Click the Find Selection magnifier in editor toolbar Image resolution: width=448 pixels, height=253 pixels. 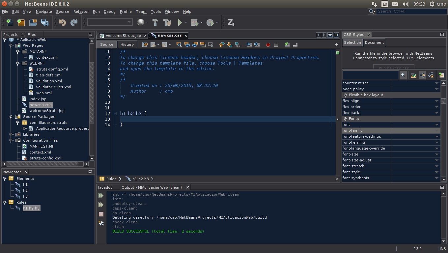pyautogui.click(x=179, y=44)
